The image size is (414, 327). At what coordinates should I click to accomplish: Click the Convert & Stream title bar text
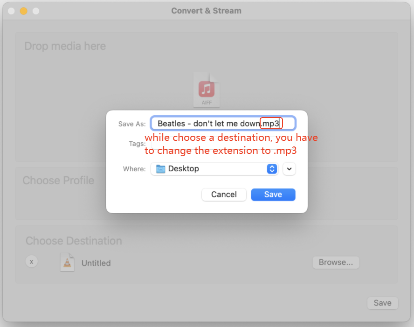(x=206, y=11)
